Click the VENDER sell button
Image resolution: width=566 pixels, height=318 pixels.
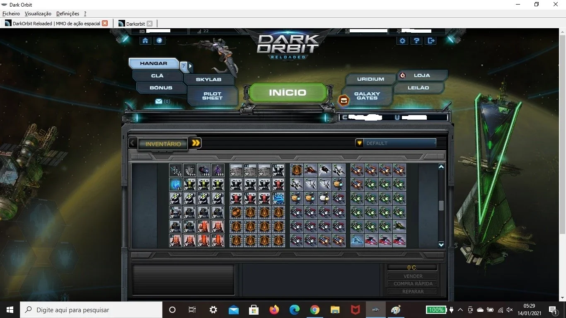(x=413, y=276)
